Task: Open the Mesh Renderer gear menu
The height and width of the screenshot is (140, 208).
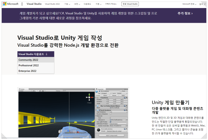Action: click(x=127, y=110)
